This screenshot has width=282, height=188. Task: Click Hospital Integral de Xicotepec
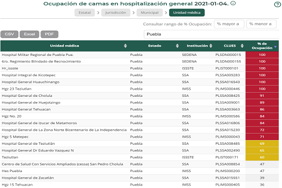click(29, 75)
